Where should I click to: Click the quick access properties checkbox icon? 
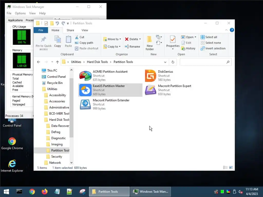pos(46,23)
